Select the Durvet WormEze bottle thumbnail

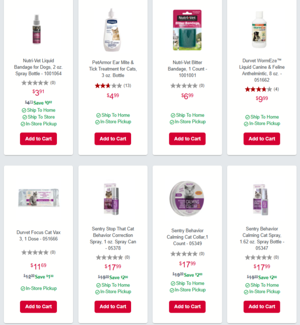pos(259,29)
